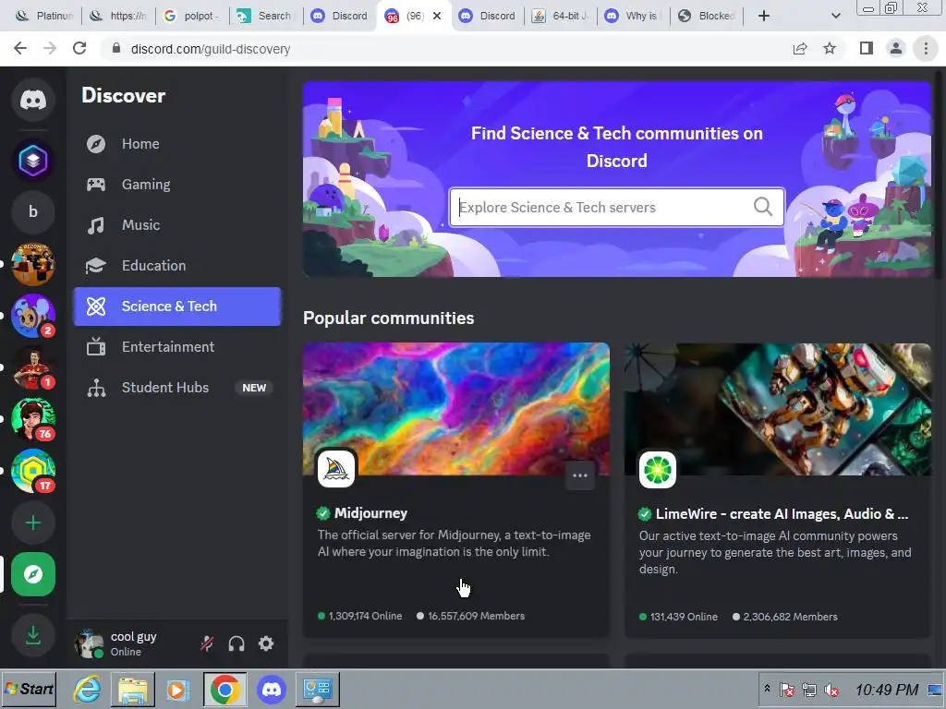Viewport: 946px width, 709px height.
Task: Click the discord.com address bar
Action: point(446,49)
